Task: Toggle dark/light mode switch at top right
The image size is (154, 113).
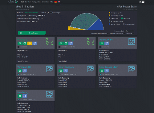Action: 142,2
